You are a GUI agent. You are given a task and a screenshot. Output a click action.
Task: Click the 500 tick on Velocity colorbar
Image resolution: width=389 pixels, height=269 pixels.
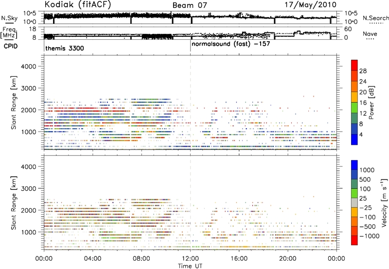(366, 179)
